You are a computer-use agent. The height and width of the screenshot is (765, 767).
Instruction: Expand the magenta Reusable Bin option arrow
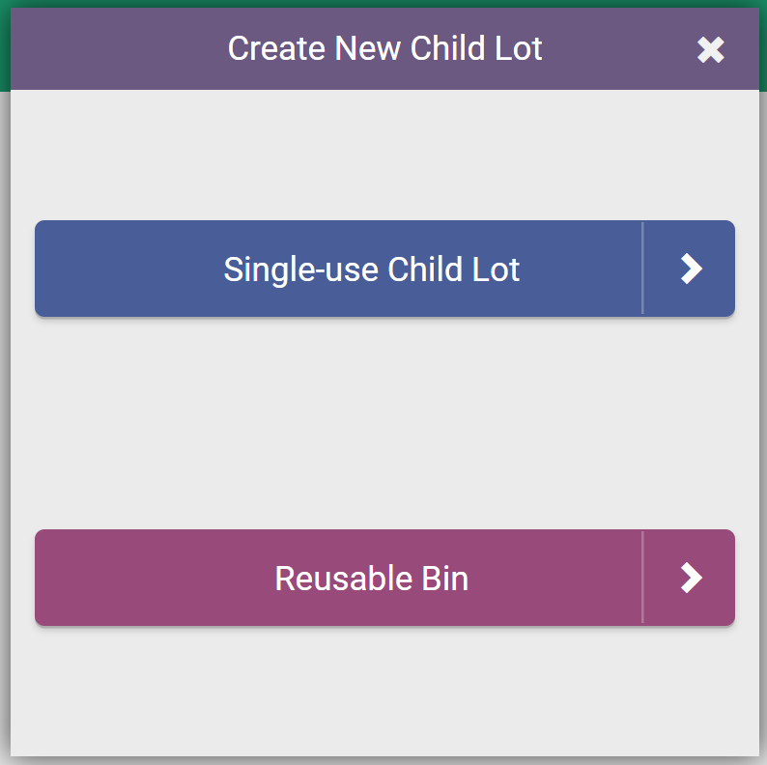click(691, 578)
